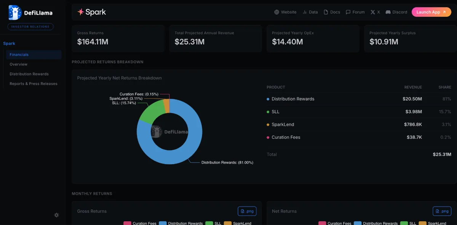
Task: Click the blue dot beside Distribution Rewards row
Action: click(x=268, y=99)
